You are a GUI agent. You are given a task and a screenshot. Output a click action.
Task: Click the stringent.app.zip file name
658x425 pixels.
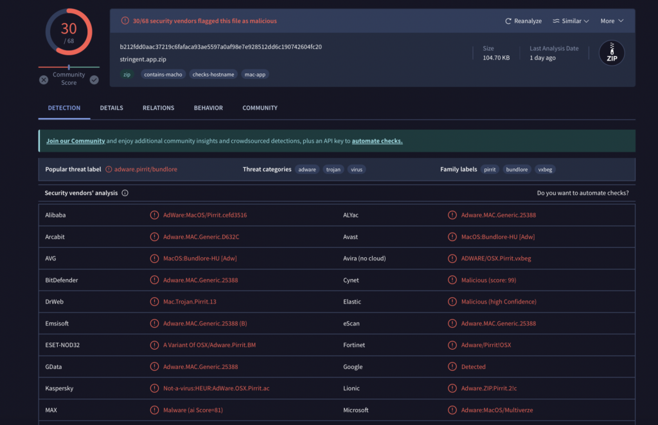point(143,59)
